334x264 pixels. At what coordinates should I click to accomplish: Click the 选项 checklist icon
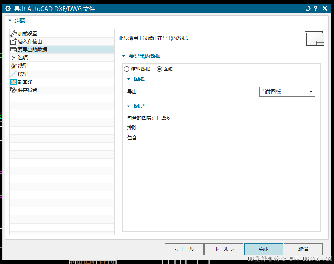pyautogui.click(x=13, y=58)
